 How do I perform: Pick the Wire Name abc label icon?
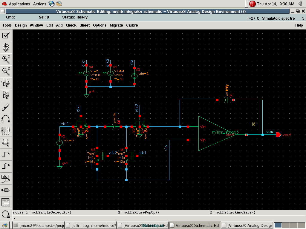tap(6, 178)
